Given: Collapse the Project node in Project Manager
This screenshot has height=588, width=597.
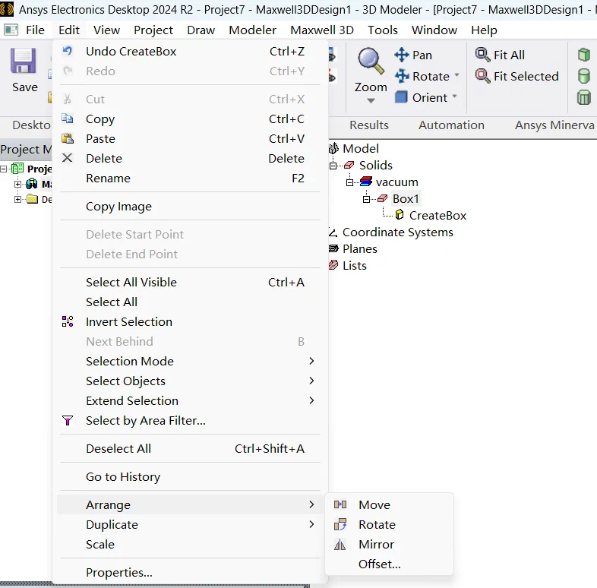Looking at the screenshot, I should coord(4,169).
